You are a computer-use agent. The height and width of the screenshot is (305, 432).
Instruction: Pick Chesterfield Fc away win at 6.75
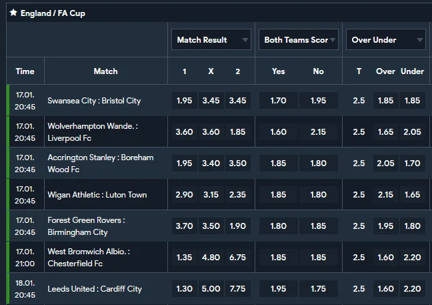click(x=237, y=258)
